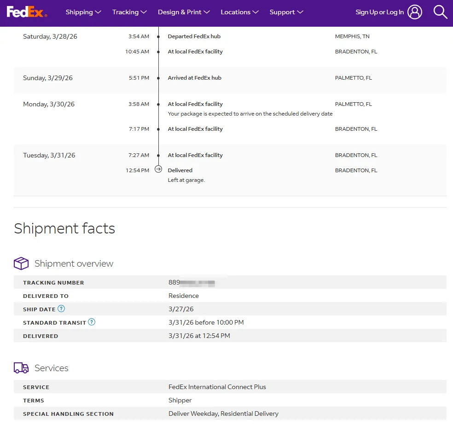
Task: Click the Shipment overview heading
Action: pos(74,263)
